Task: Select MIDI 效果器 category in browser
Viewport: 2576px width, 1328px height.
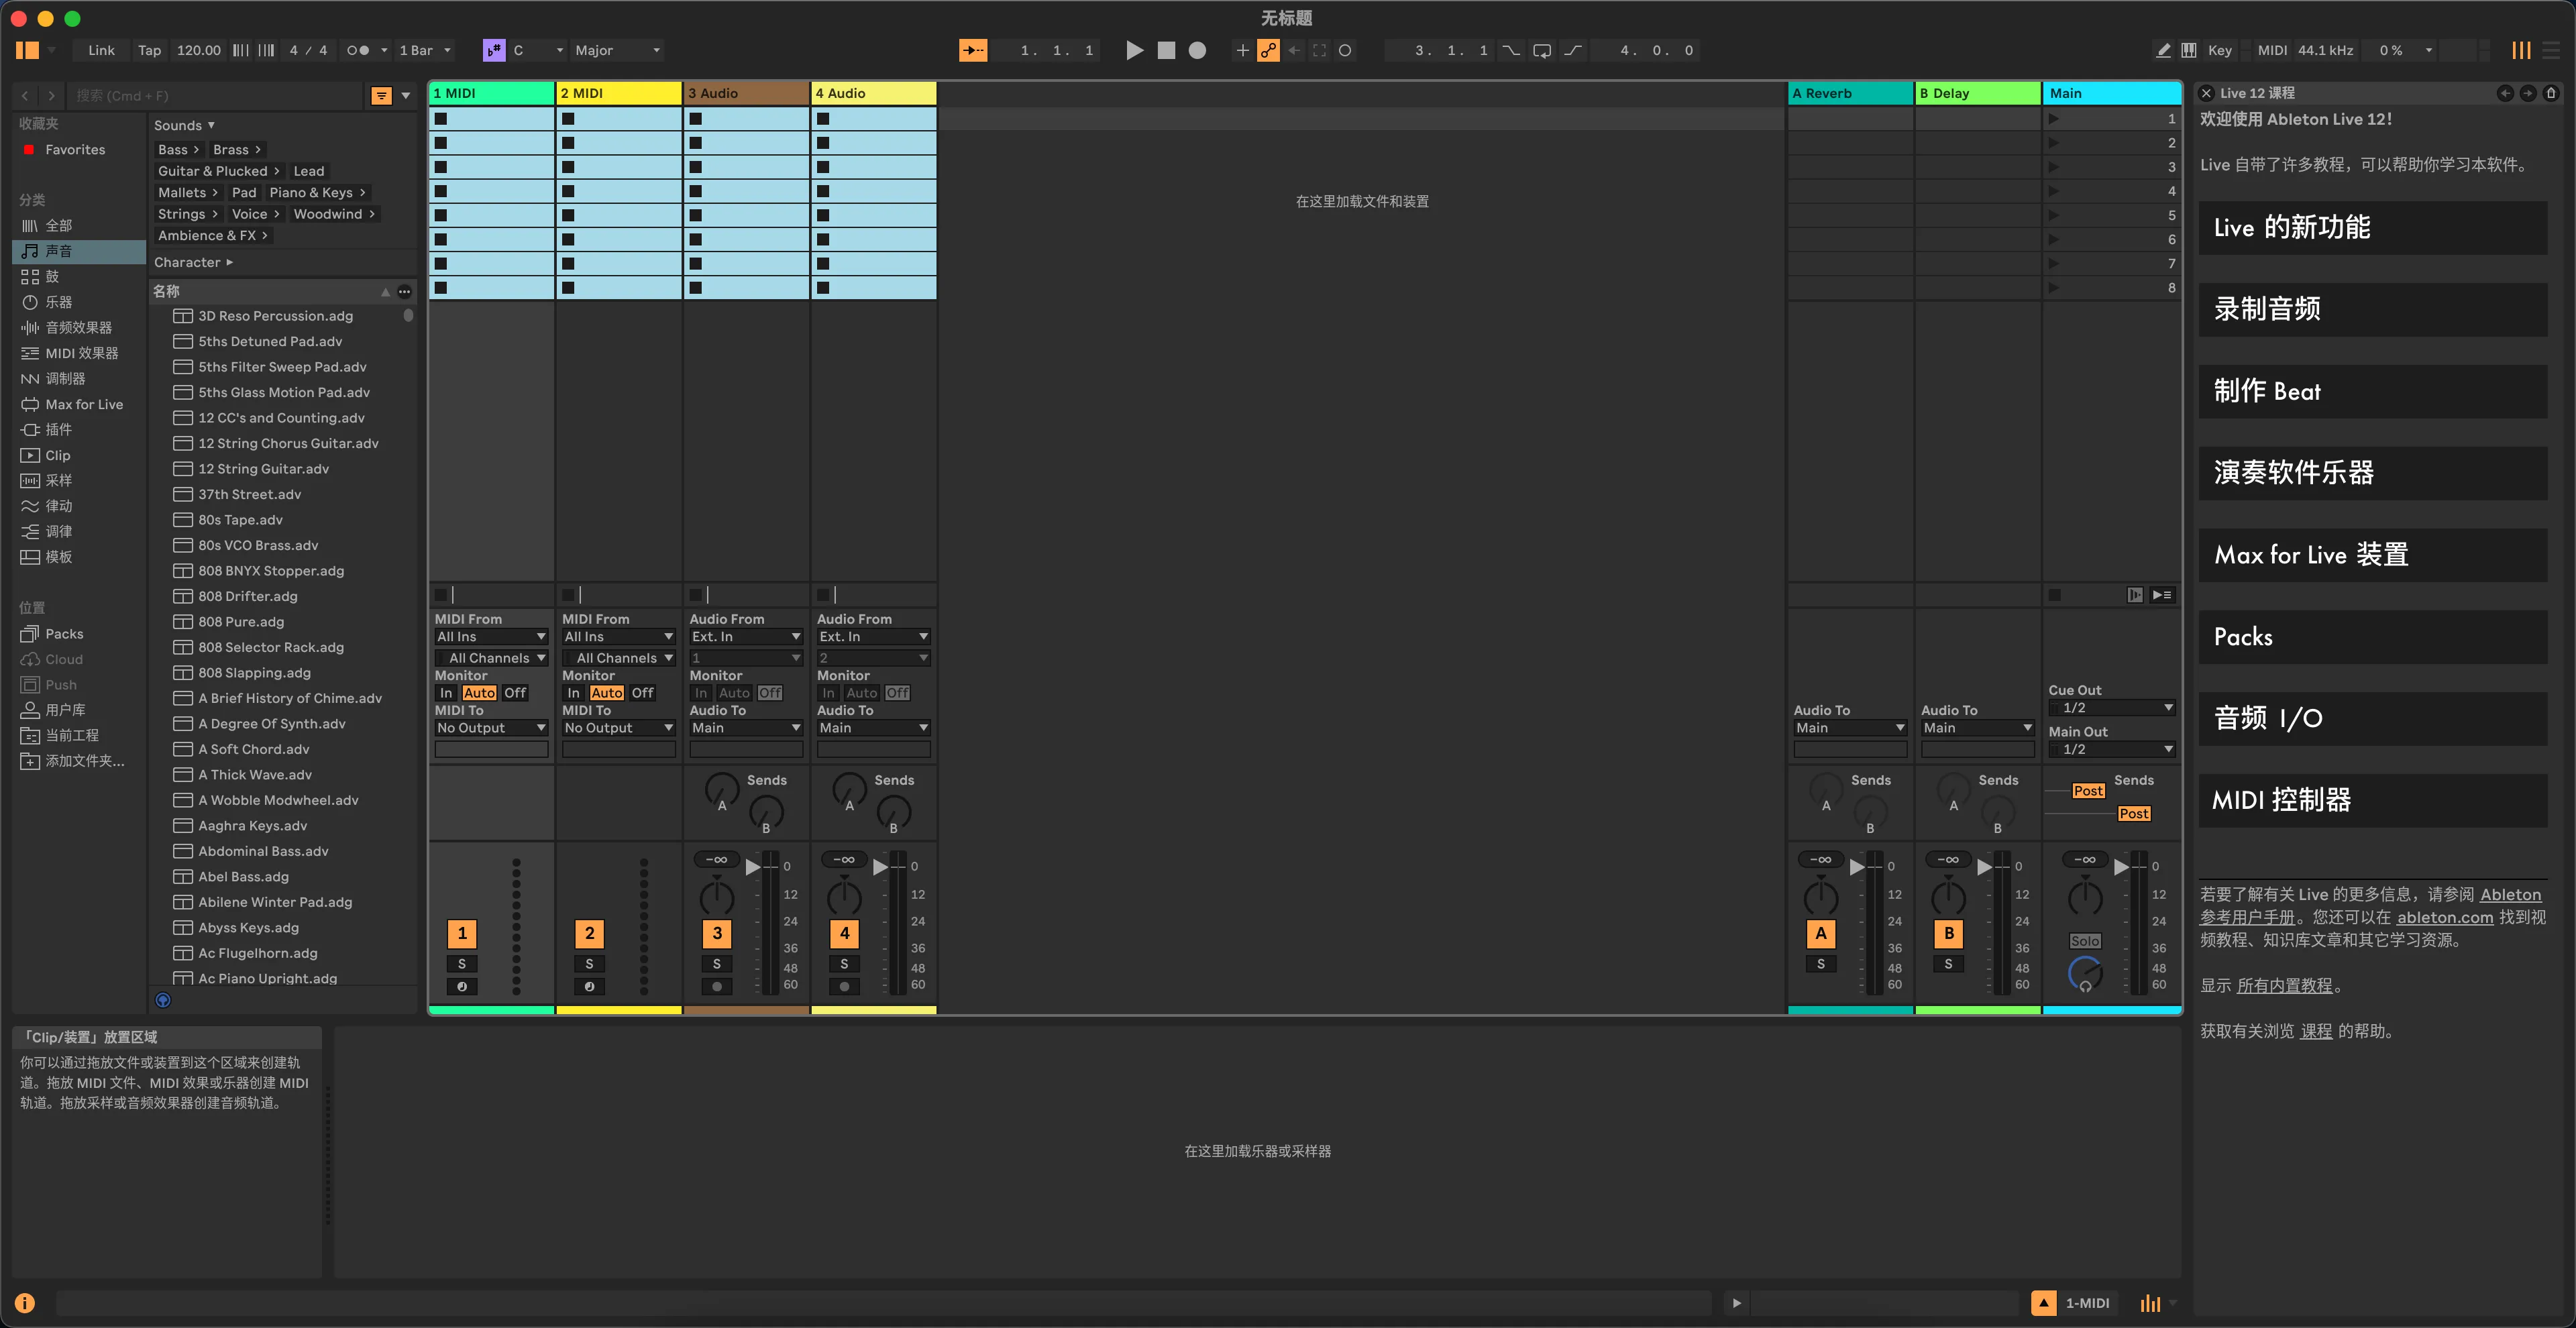Action: [x=81, y=353]
